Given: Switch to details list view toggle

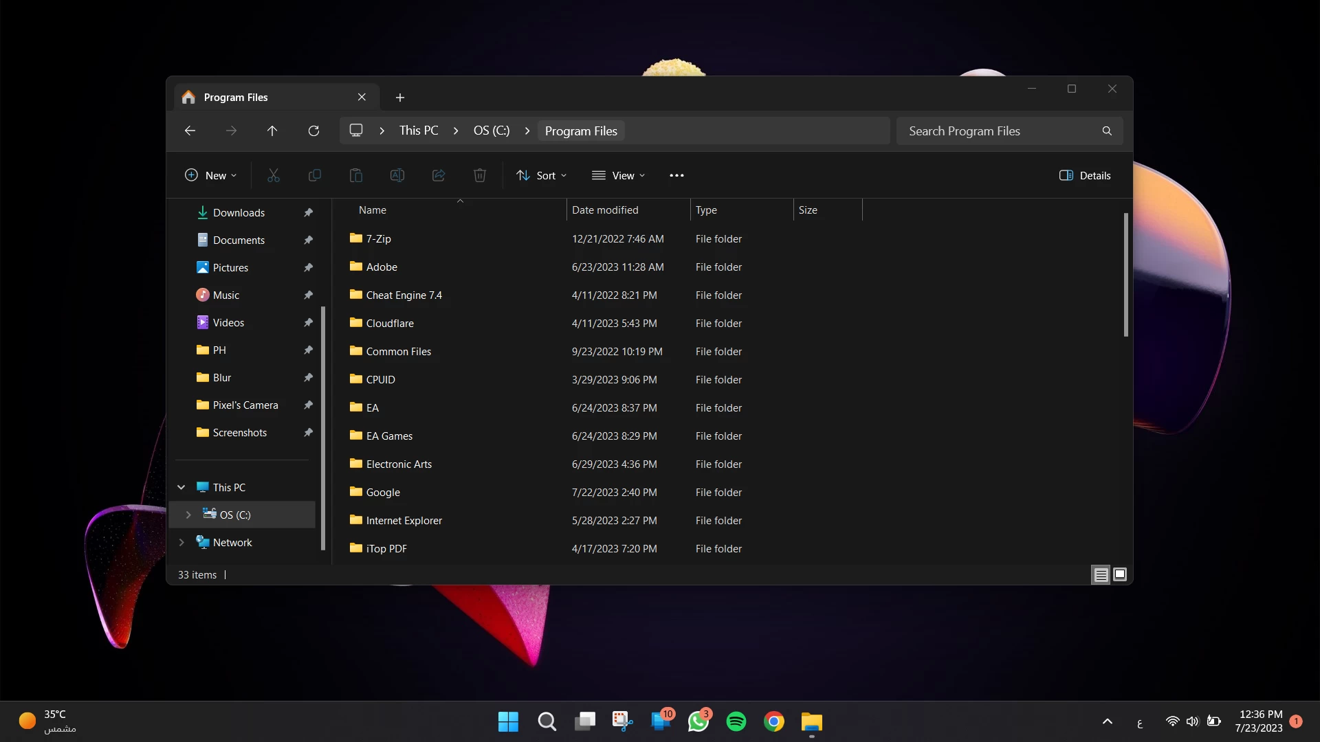Looking at the screenshot, I should point(1101,574).
